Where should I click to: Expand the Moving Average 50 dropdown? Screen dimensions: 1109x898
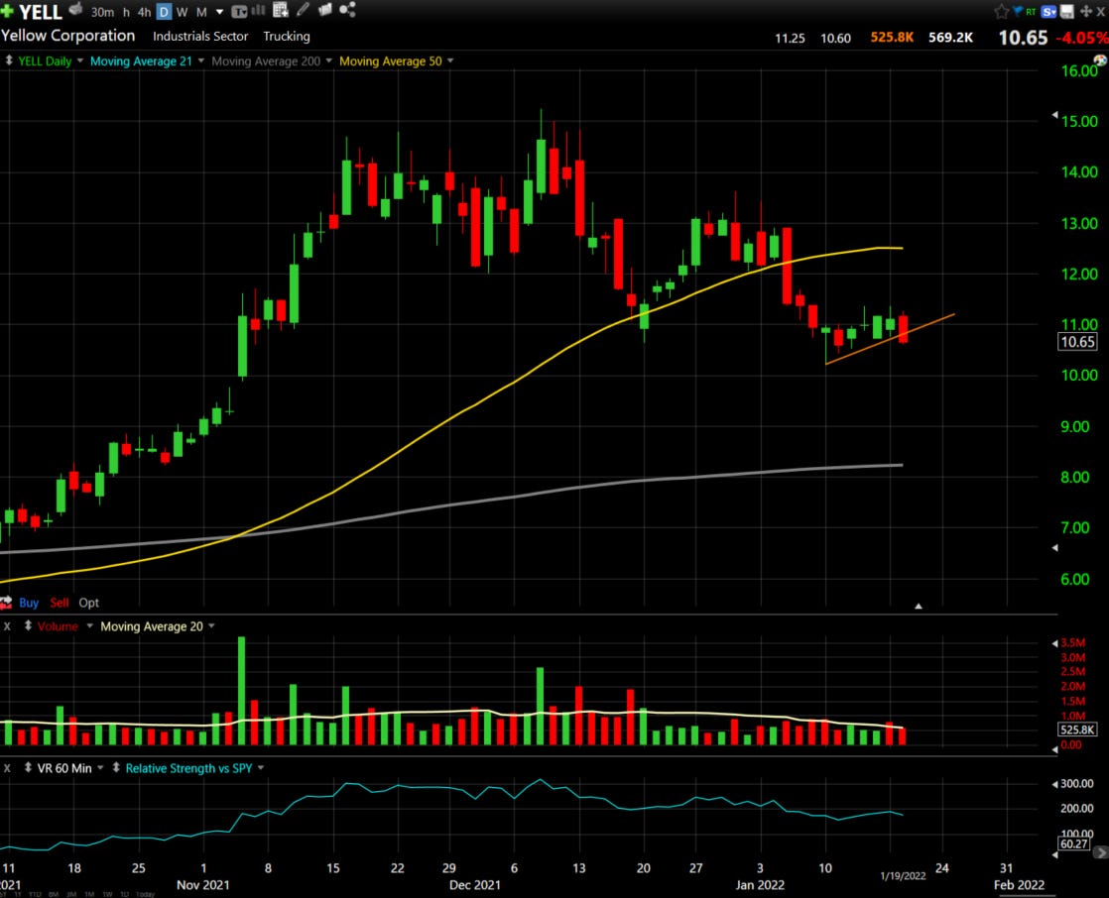point(450,60)
